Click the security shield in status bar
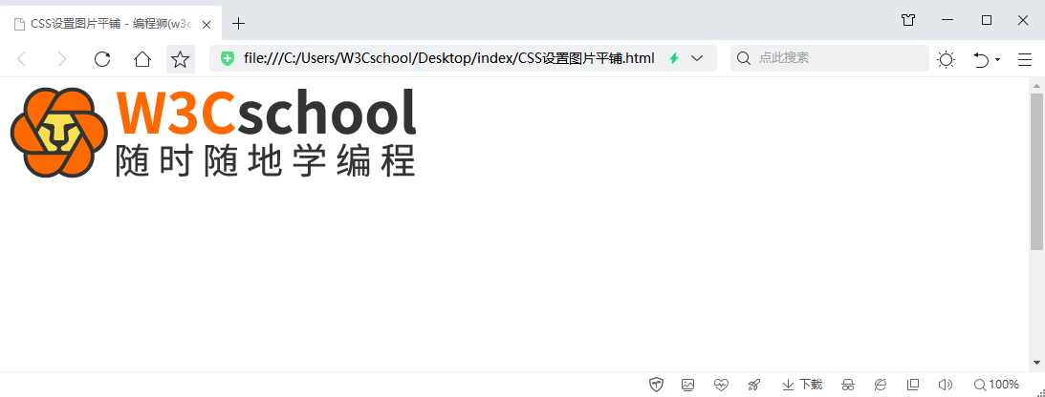This screenshot has height=397, width=1045. [x=656, y=385]
